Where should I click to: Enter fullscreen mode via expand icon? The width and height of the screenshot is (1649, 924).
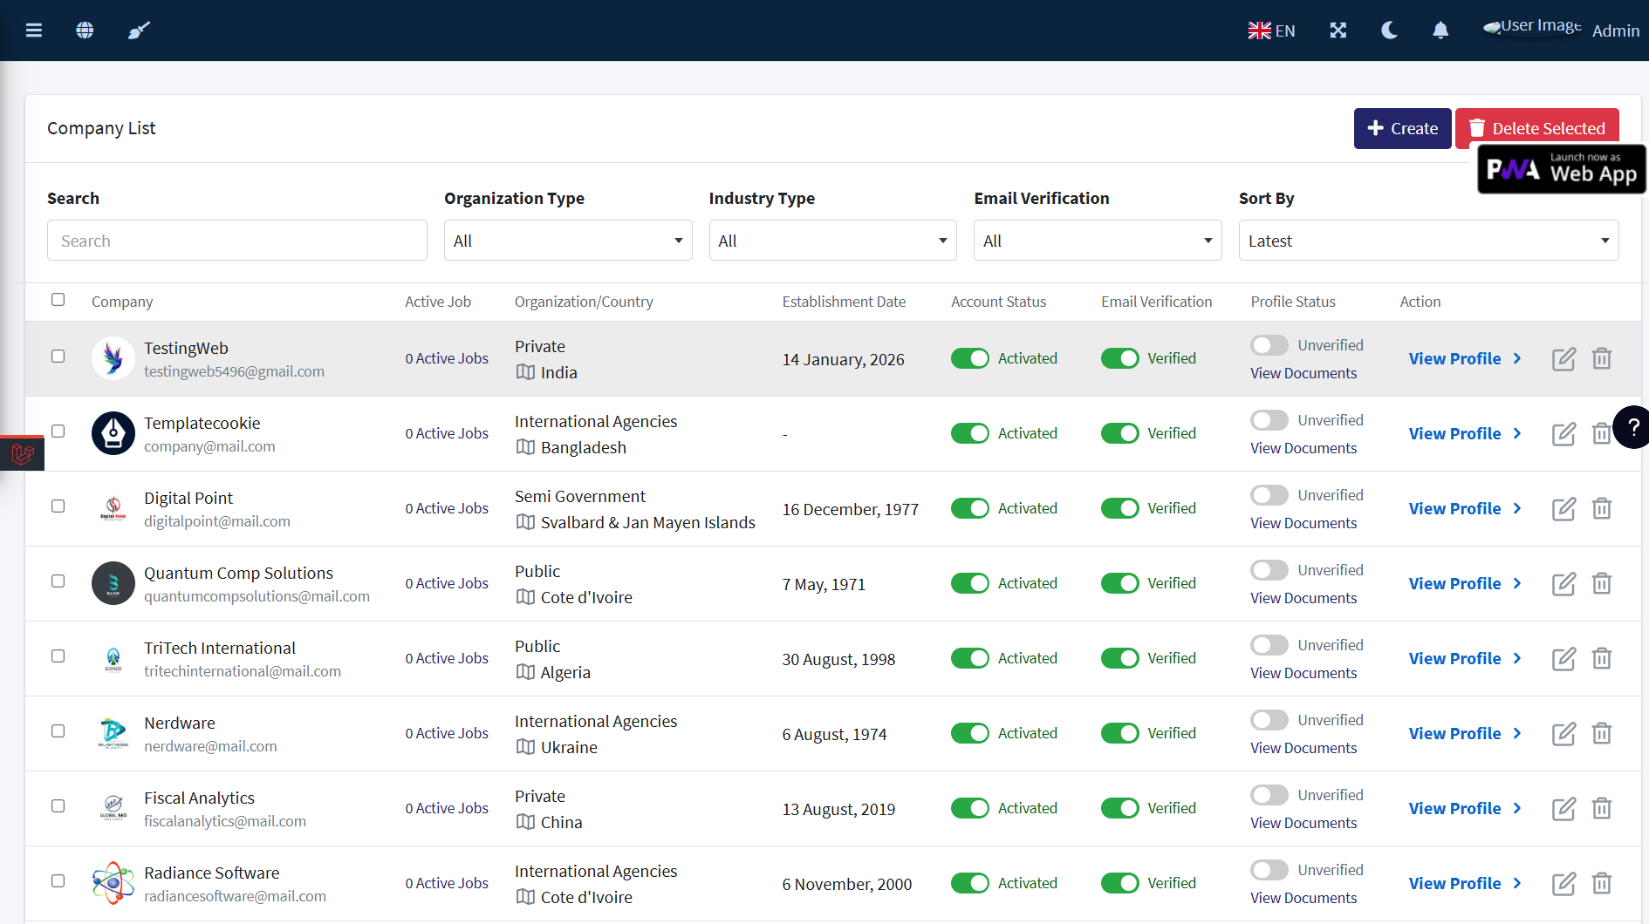tap(1338, 31)
